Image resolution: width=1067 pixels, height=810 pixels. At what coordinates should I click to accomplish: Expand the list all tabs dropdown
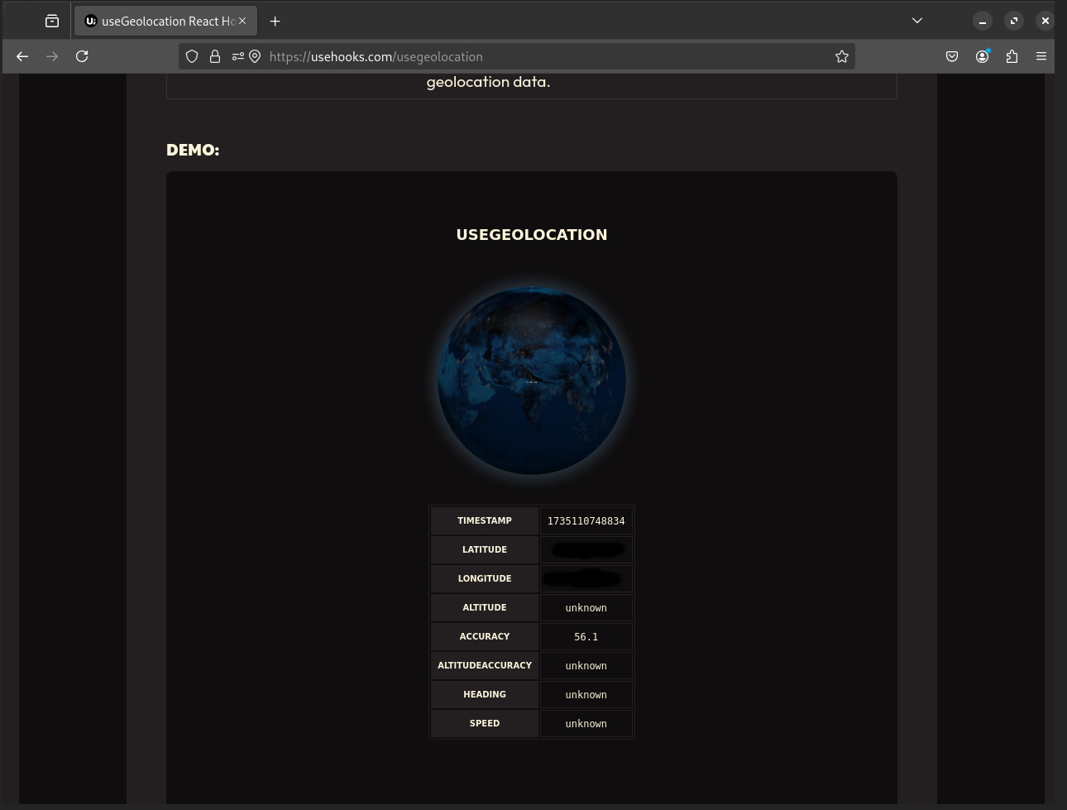click(917, 21)
